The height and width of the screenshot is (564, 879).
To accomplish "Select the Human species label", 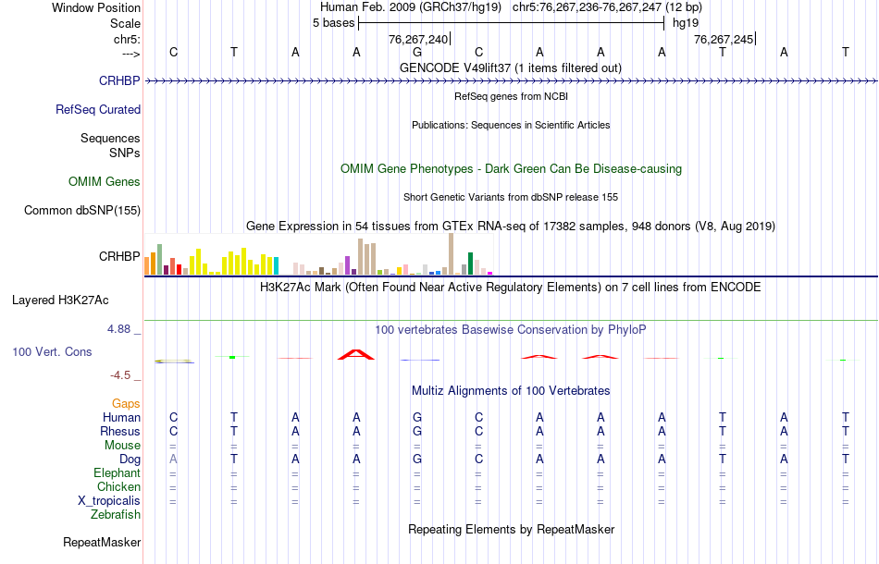I will [x=121, y=417].
